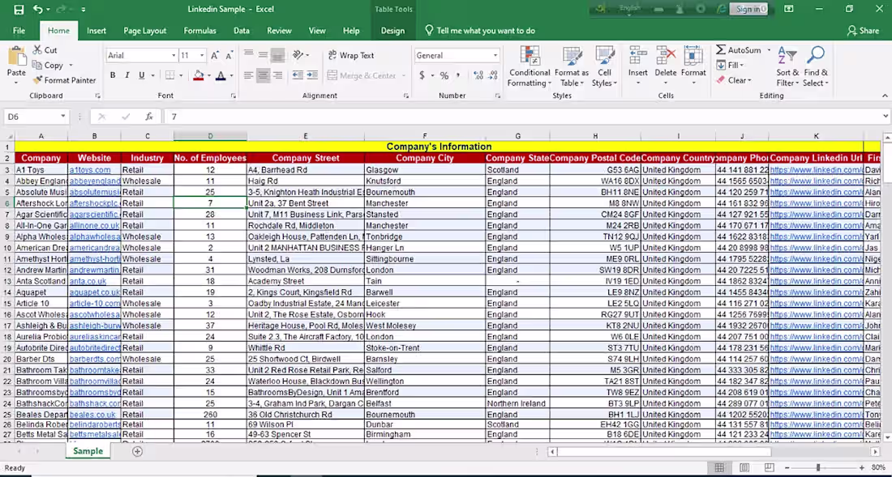This screenshot has height=477, width=892.
Task: Increase cell indent
Action: click(312, 75)
